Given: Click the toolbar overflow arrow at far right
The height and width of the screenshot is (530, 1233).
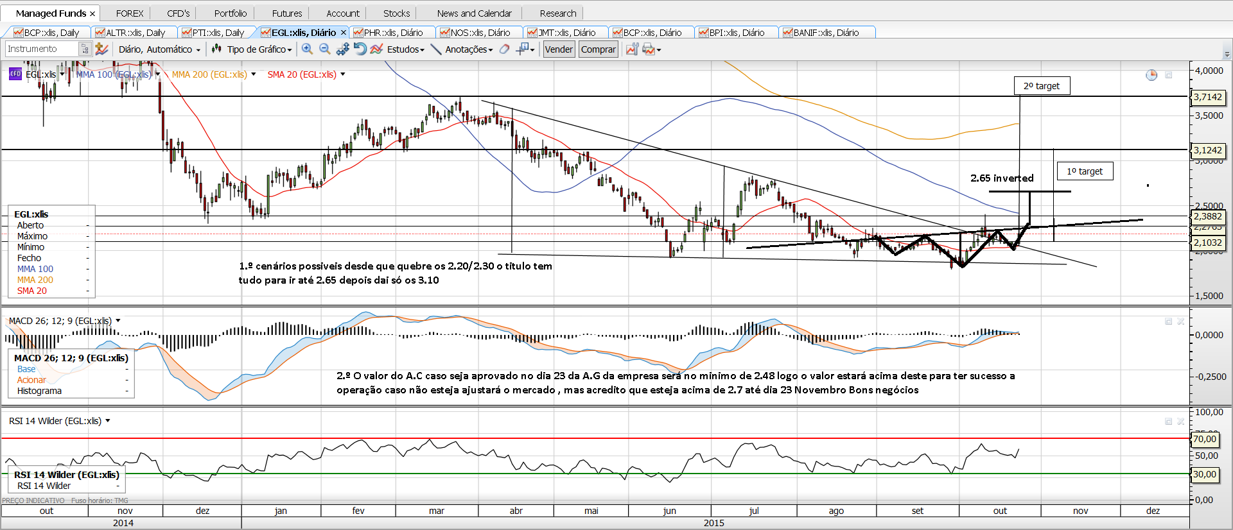Looking at the screenshot, I should (1227, 55).
